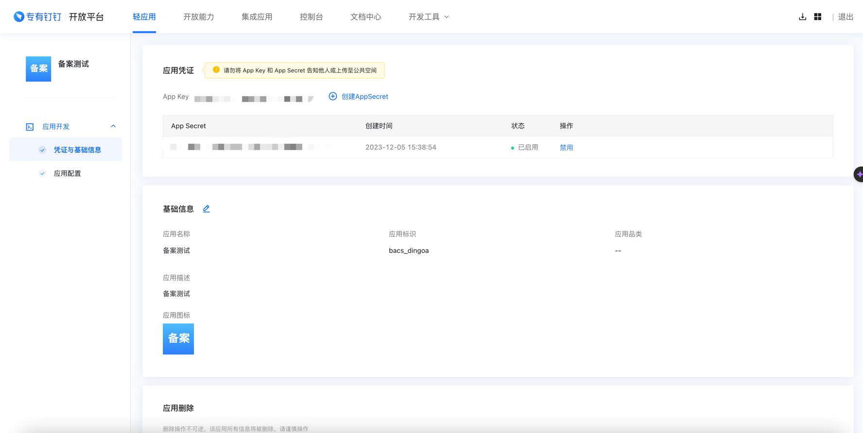The height and width of the screenshot is (433, 863).
Task: Click the masked App Key value
Action: tap(254, 99)
